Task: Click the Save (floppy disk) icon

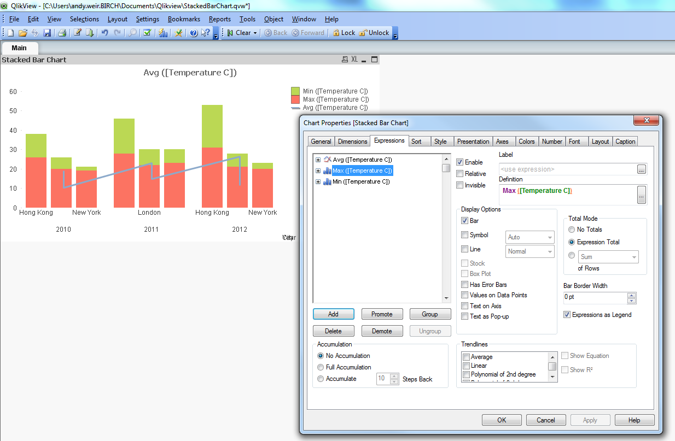Action: [x=47, y=33]
